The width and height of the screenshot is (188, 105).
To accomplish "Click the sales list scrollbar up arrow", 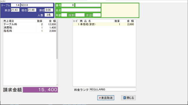I will tap(57, 20).
